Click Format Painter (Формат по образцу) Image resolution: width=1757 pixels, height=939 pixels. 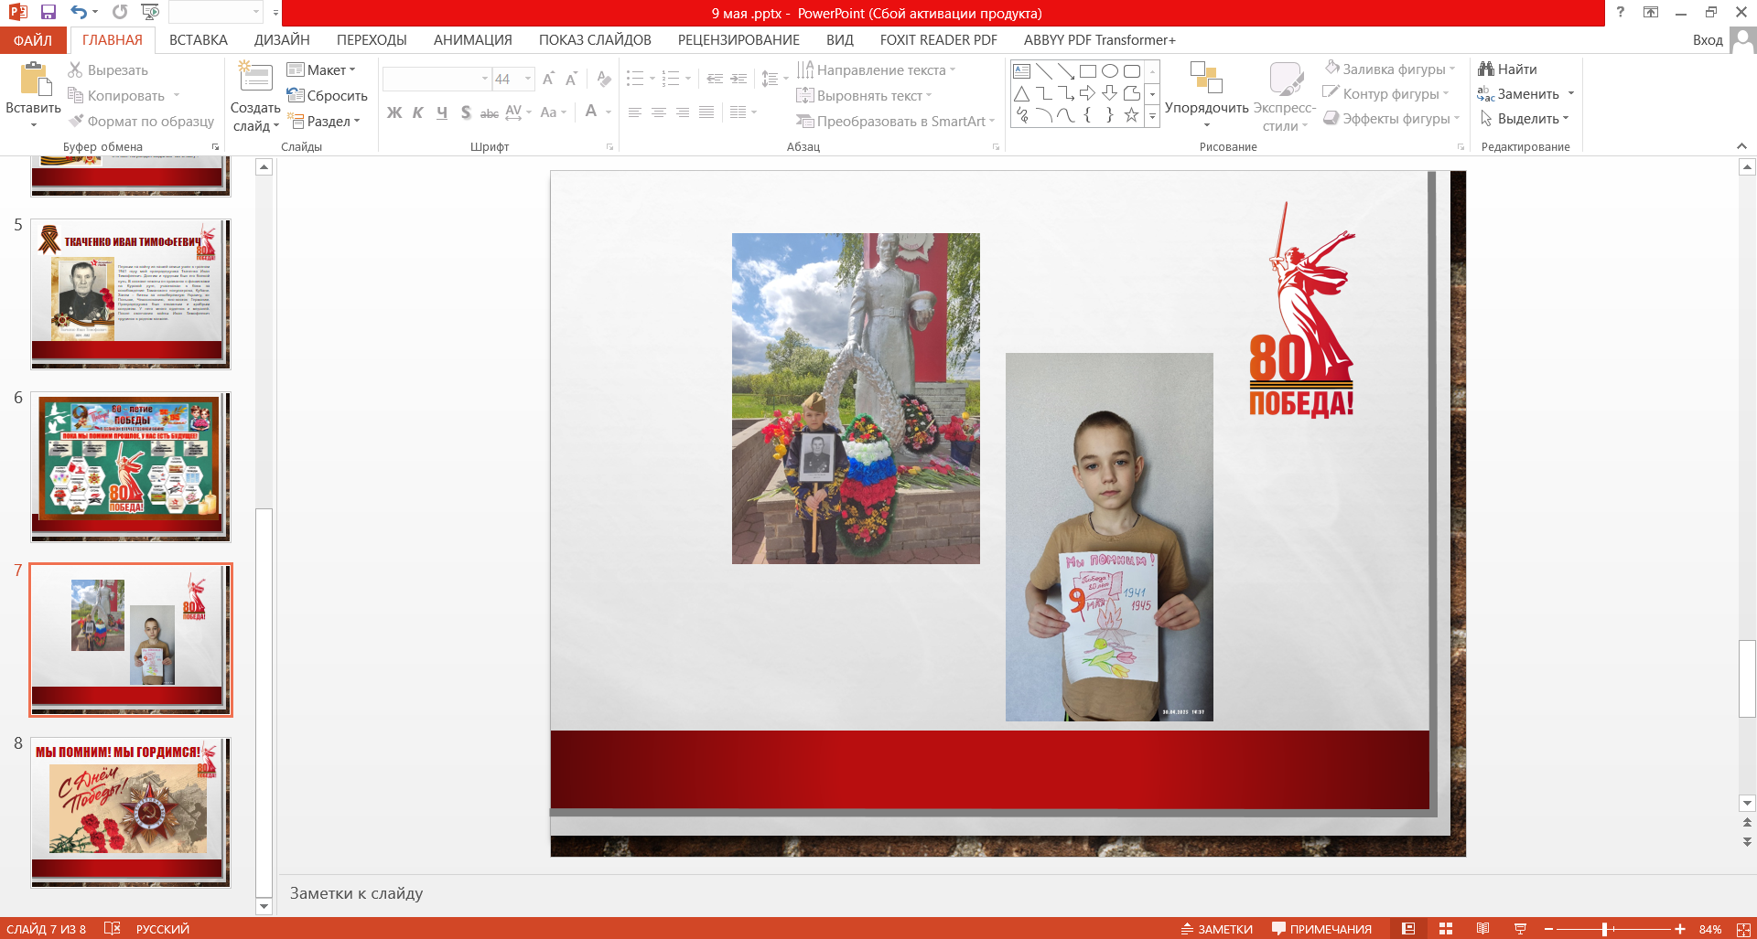pos(141,121)
